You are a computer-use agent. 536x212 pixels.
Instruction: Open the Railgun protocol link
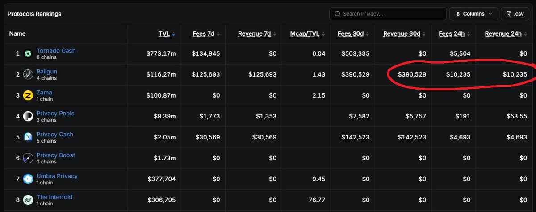(x=47, y=71)
